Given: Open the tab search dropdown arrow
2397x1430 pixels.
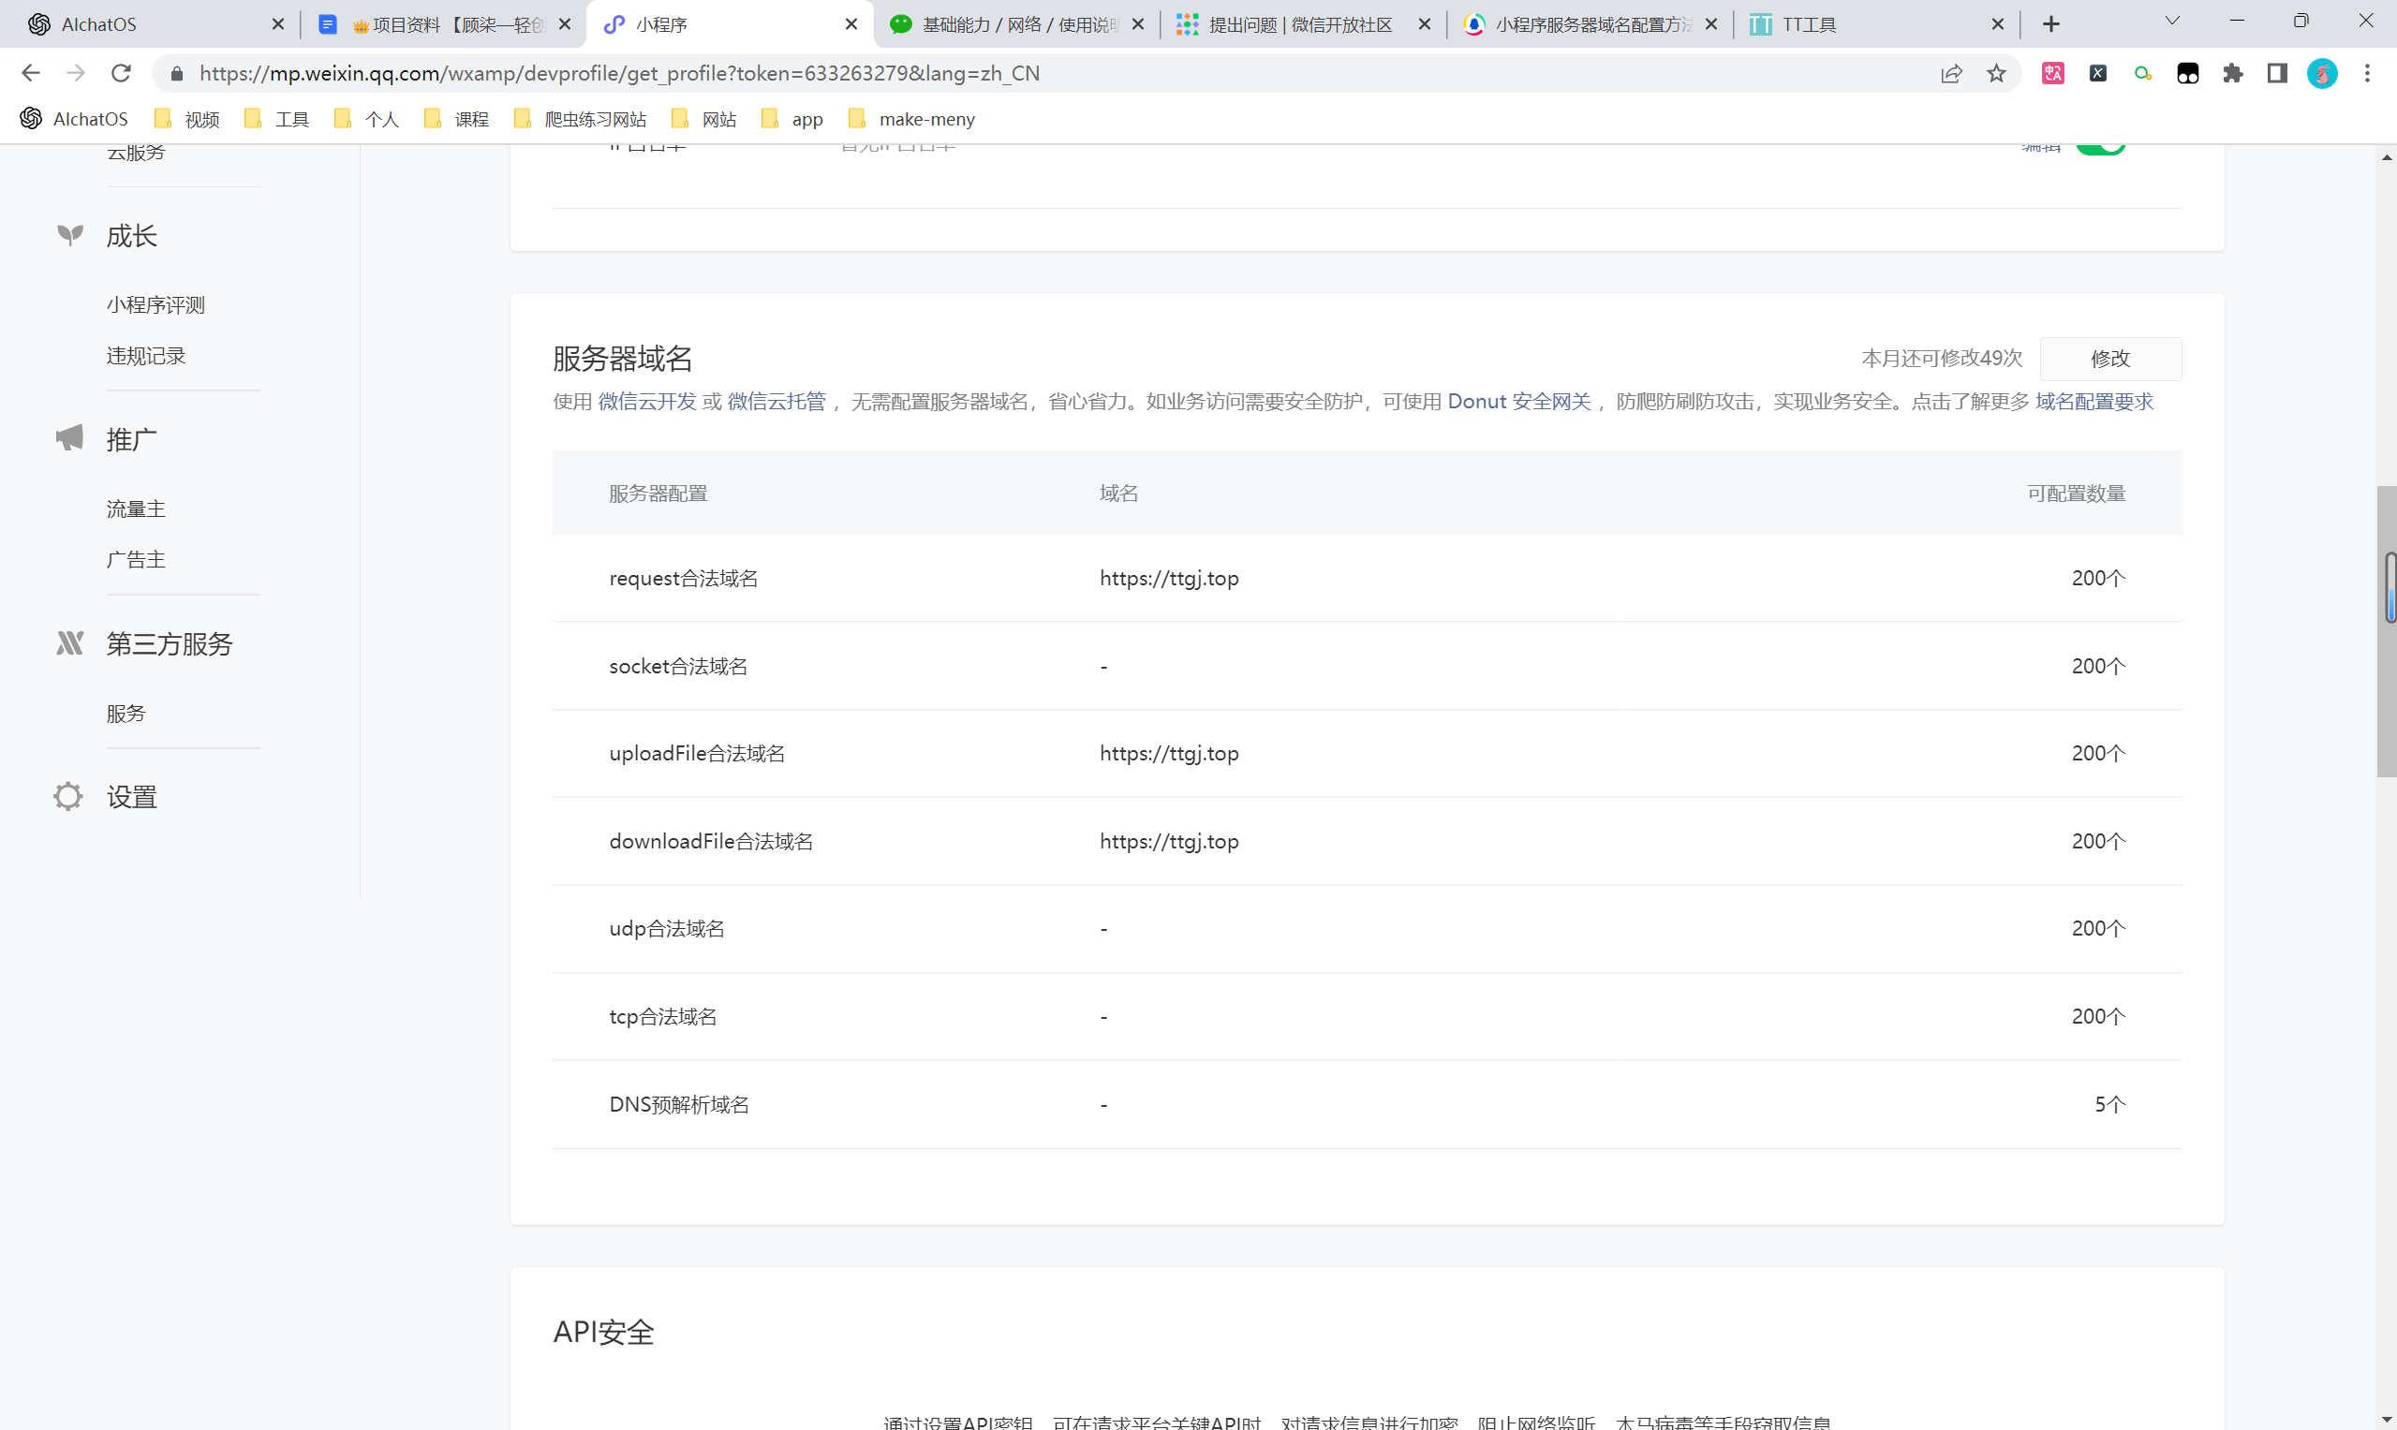Looking at the screenshot, I should coord(2171,22).
